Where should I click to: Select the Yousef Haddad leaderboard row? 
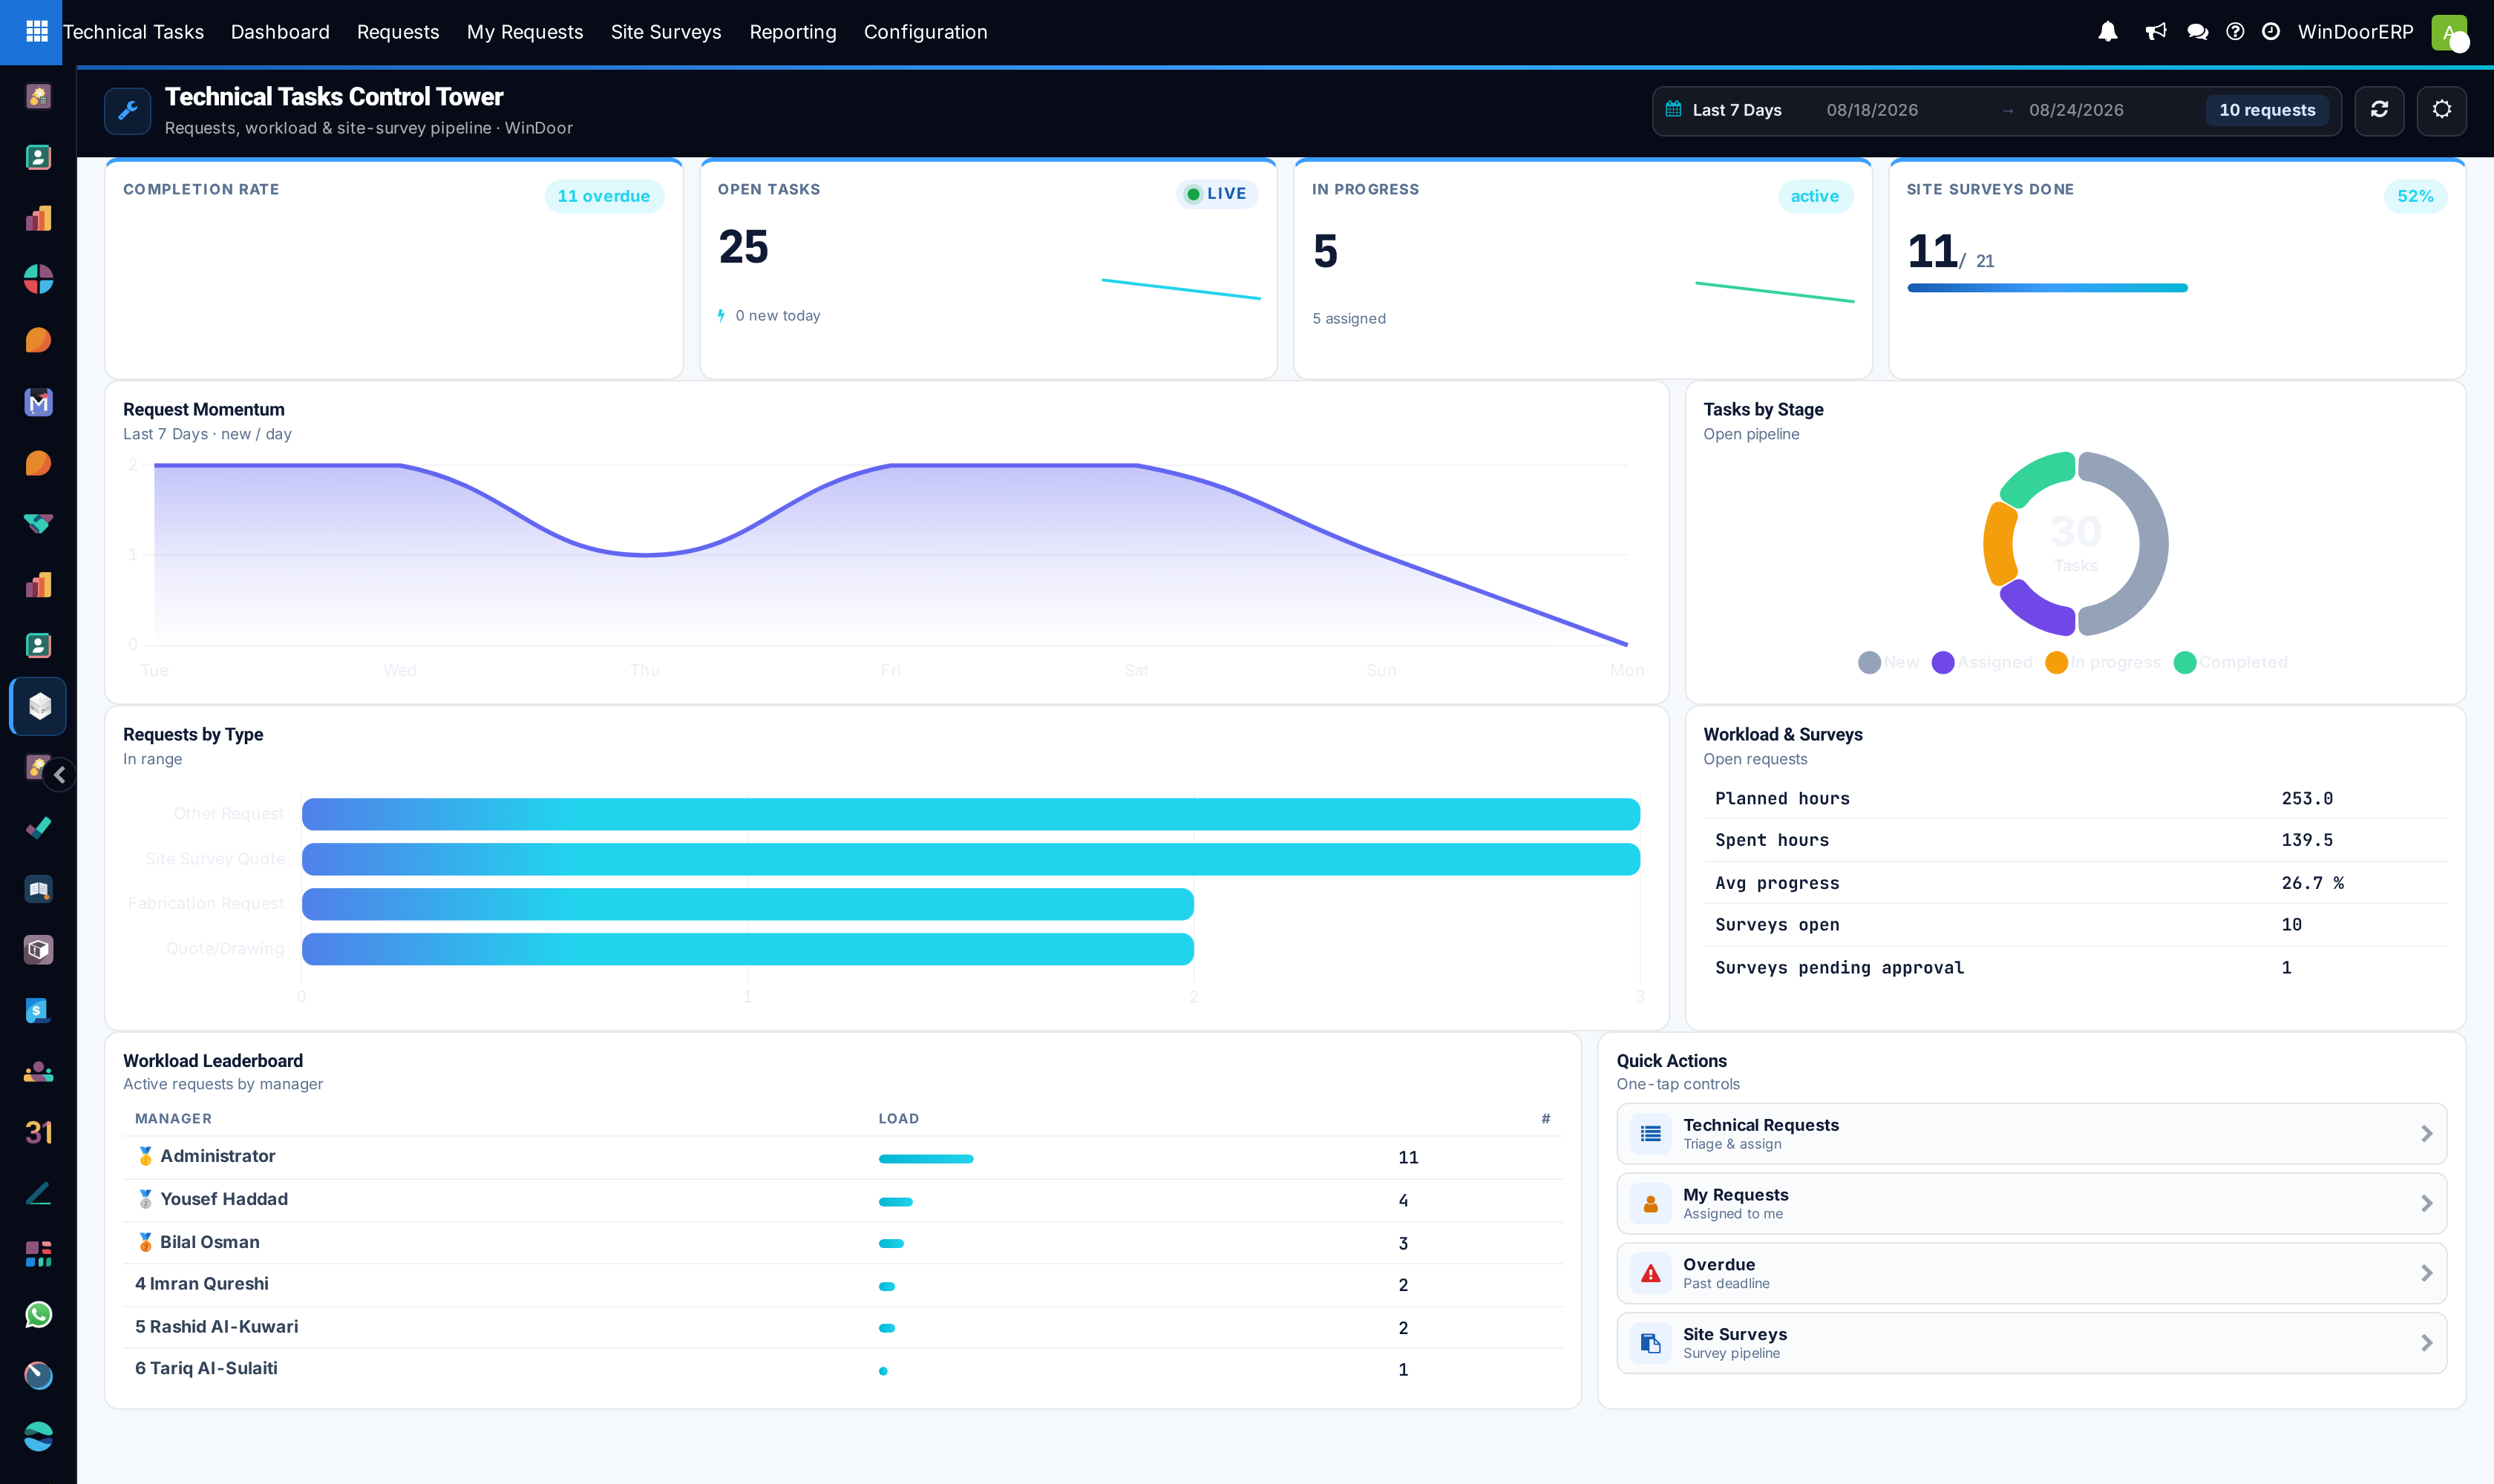click(x=841, y=1200)
